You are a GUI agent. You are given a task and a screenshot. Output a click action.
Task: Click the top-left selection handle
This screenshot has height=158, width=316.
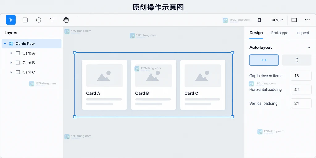[x=75, y=52]
